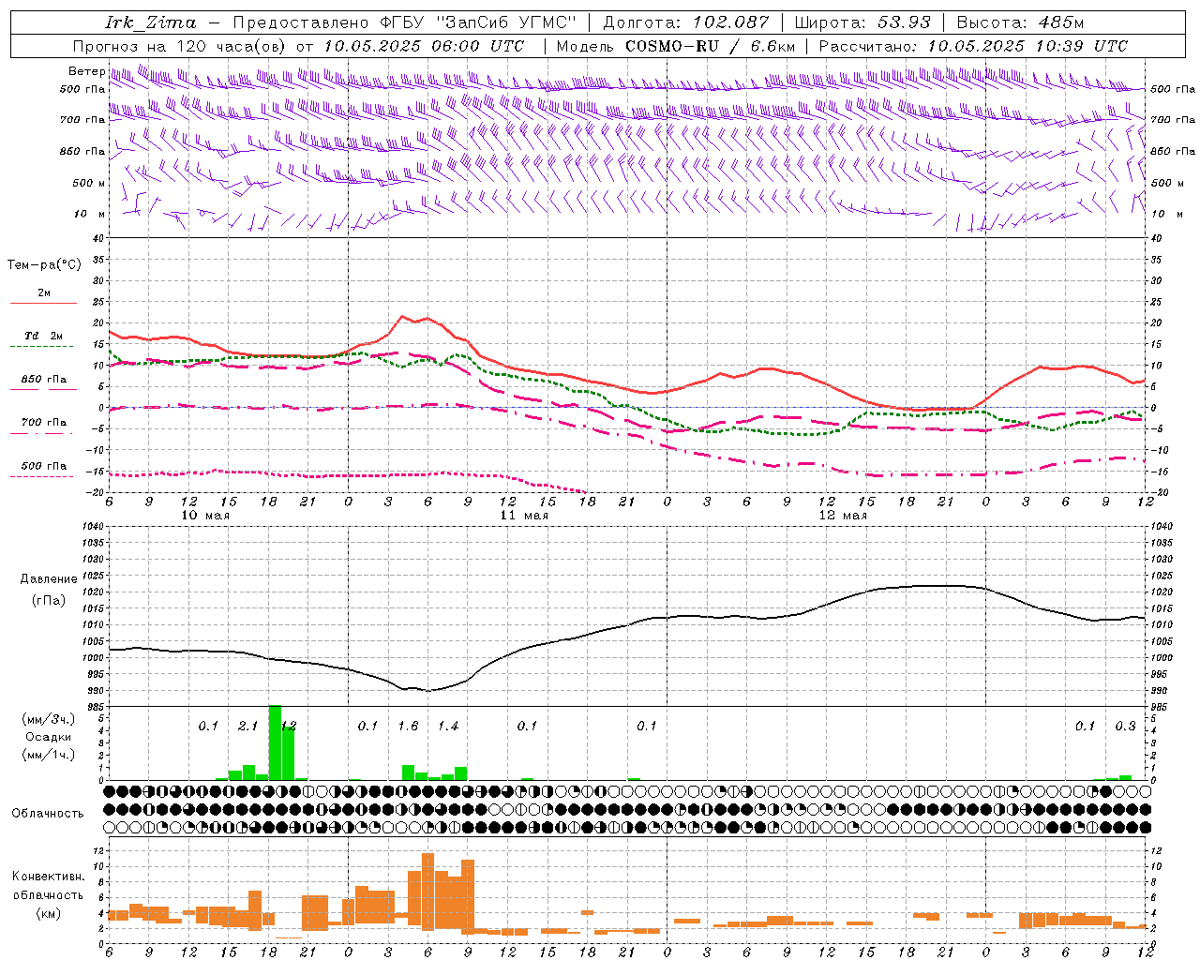This screenshot has height=960, width=1200.
Task: Select the '700 гПа' temperature legend entry
Action: (x=44, y=422)
